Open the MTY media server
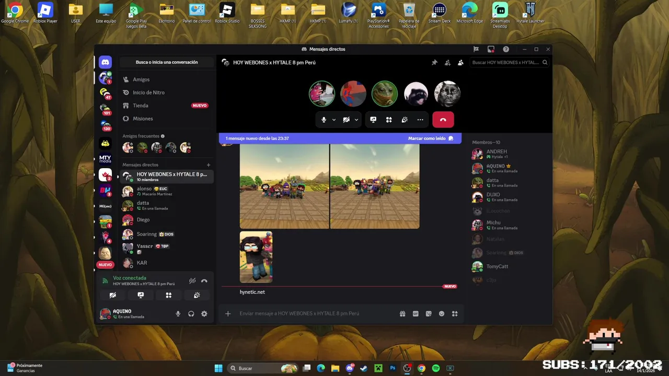 (105, 159)
